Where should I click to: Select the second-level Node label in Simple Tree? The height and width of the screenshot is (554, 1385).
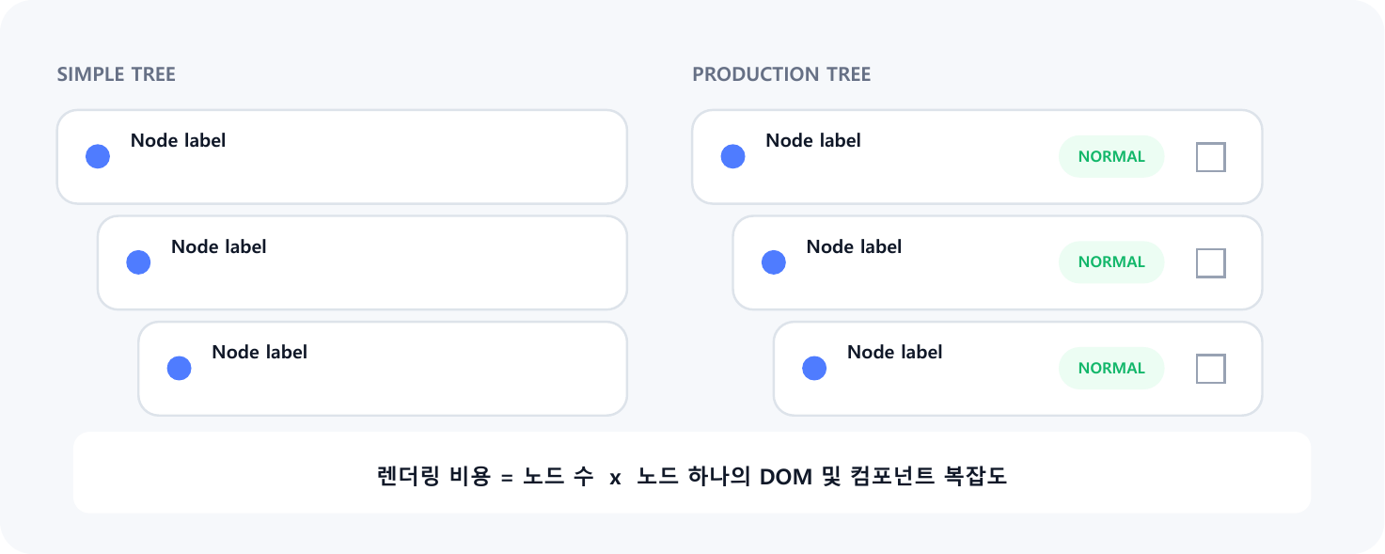[x=218, y=247]
